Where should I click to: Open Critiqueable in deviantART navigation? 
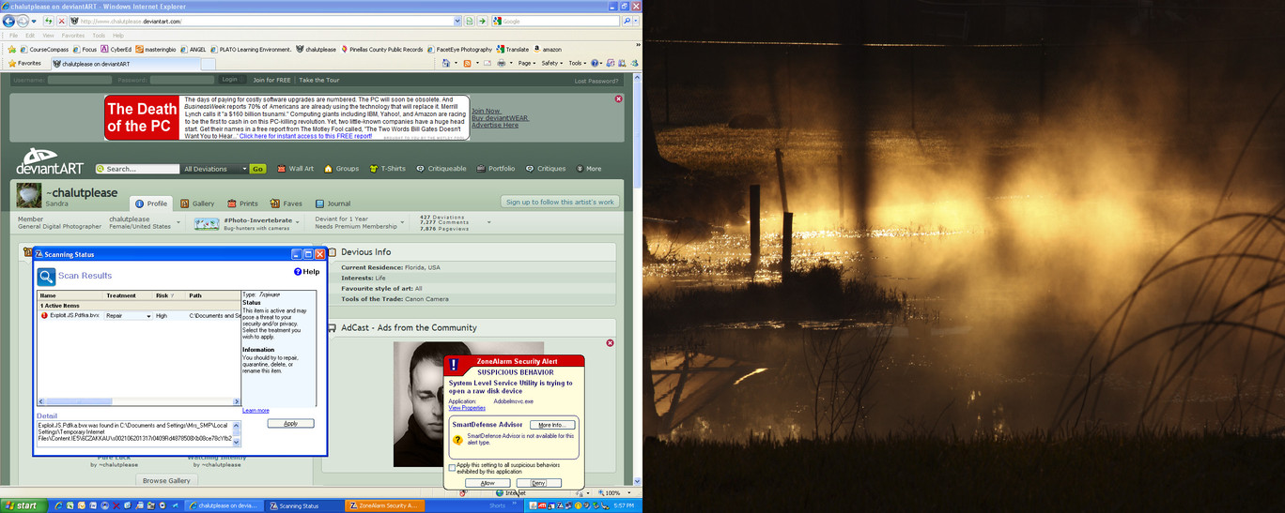[441, 169]
